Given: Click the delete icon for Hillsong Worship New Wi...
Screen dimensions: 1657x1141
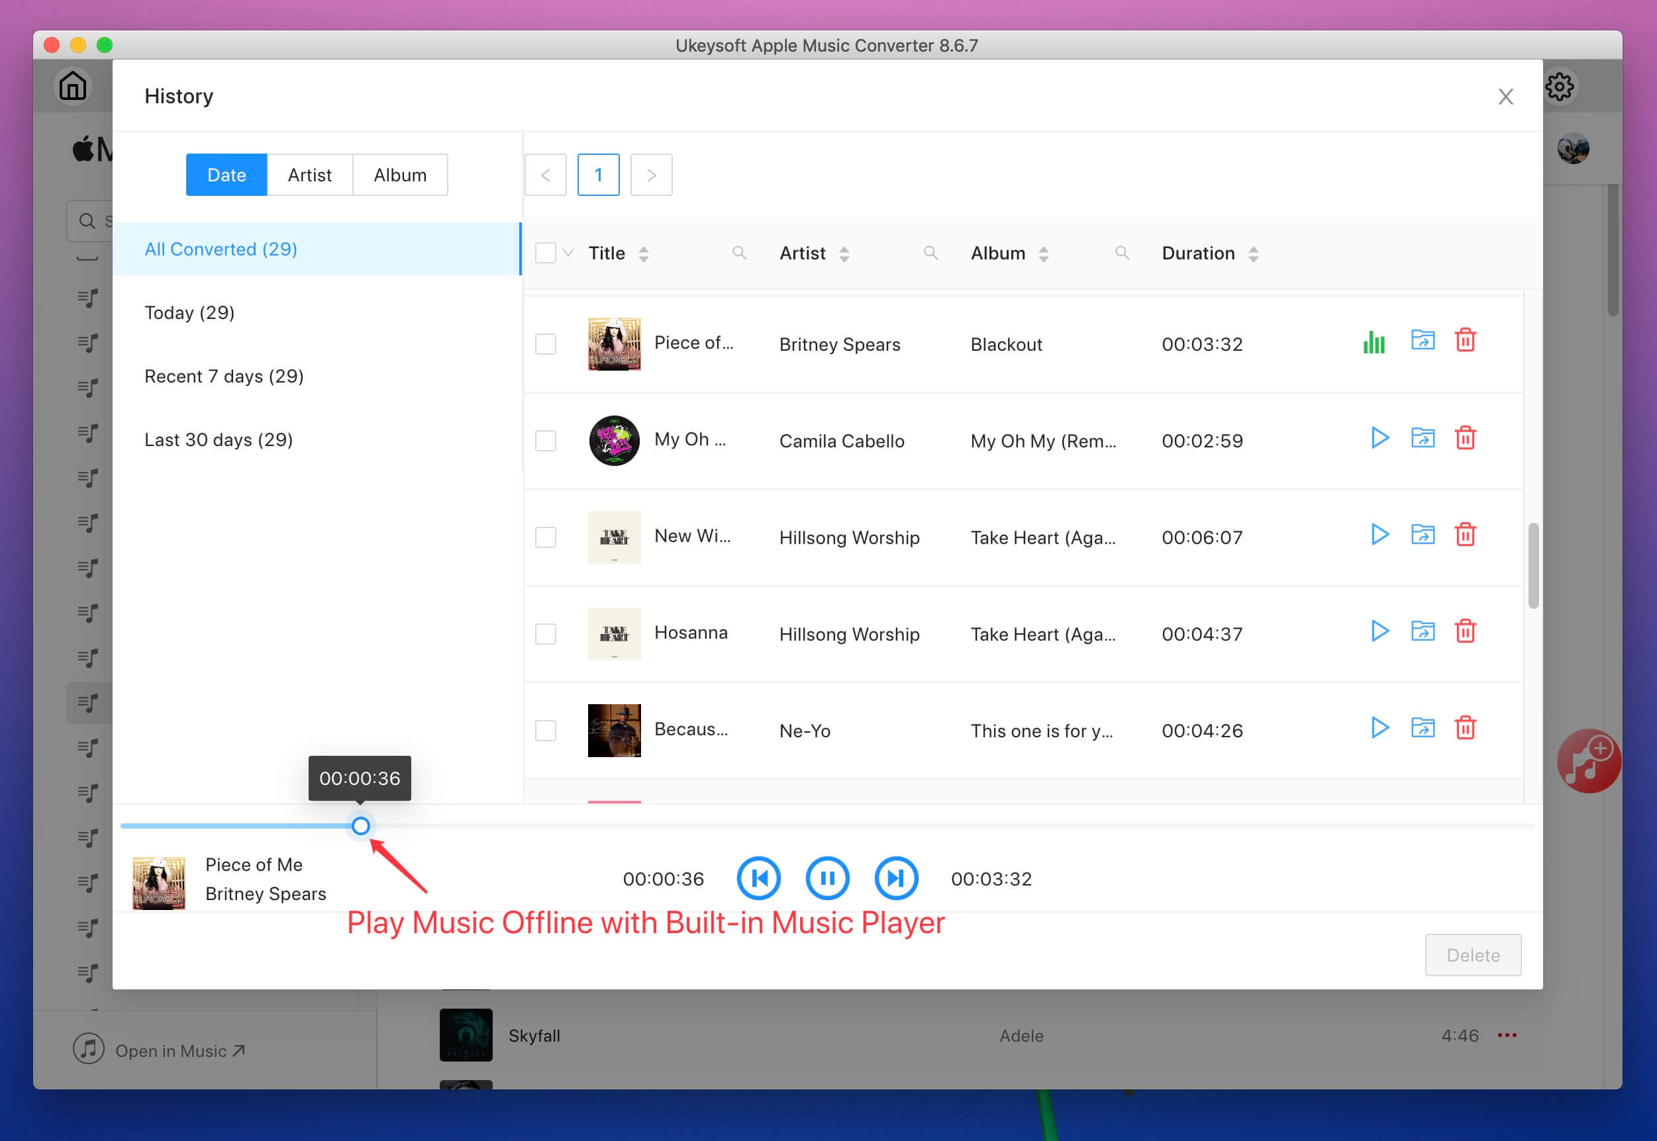Looking at the screenshot, I should point(1463,535).
